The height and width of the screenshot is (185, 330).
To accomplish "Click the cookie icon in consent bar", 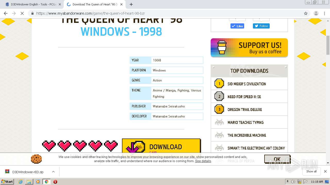I will tap(36, 159).
